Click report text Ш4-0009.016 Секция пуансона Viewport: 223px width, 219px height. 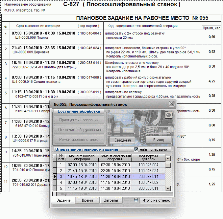point(36,82)
